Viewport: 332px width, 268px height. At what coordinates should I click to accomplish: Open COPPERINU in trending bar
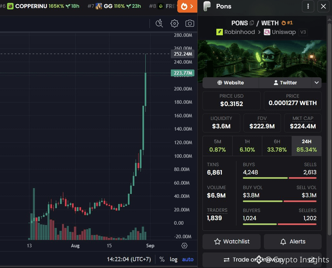(x=43, y=6)
